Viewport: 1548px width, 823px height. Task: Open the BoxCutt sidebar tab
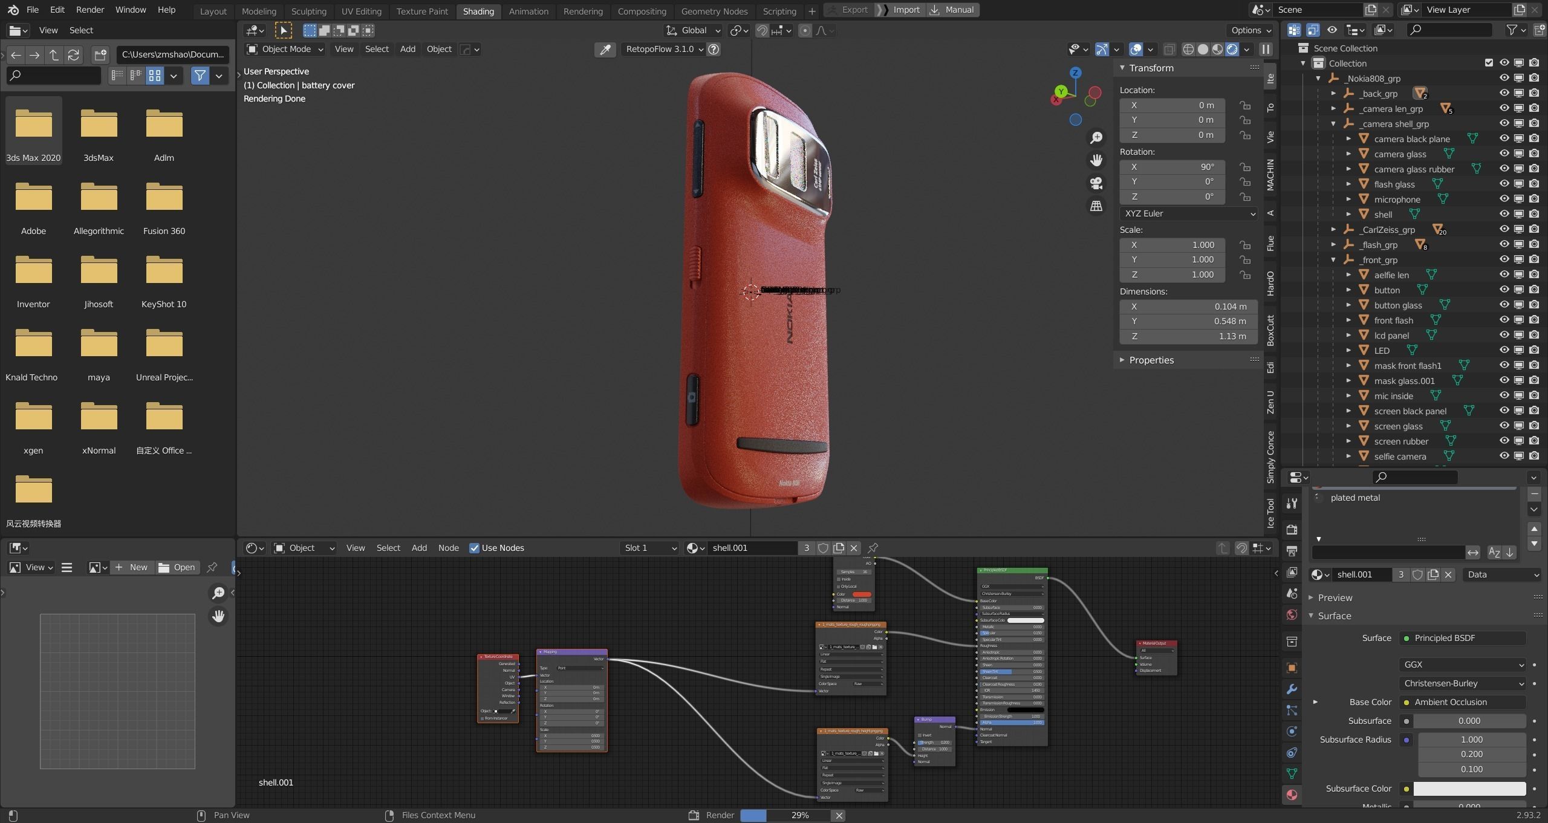pos(1270,331)
